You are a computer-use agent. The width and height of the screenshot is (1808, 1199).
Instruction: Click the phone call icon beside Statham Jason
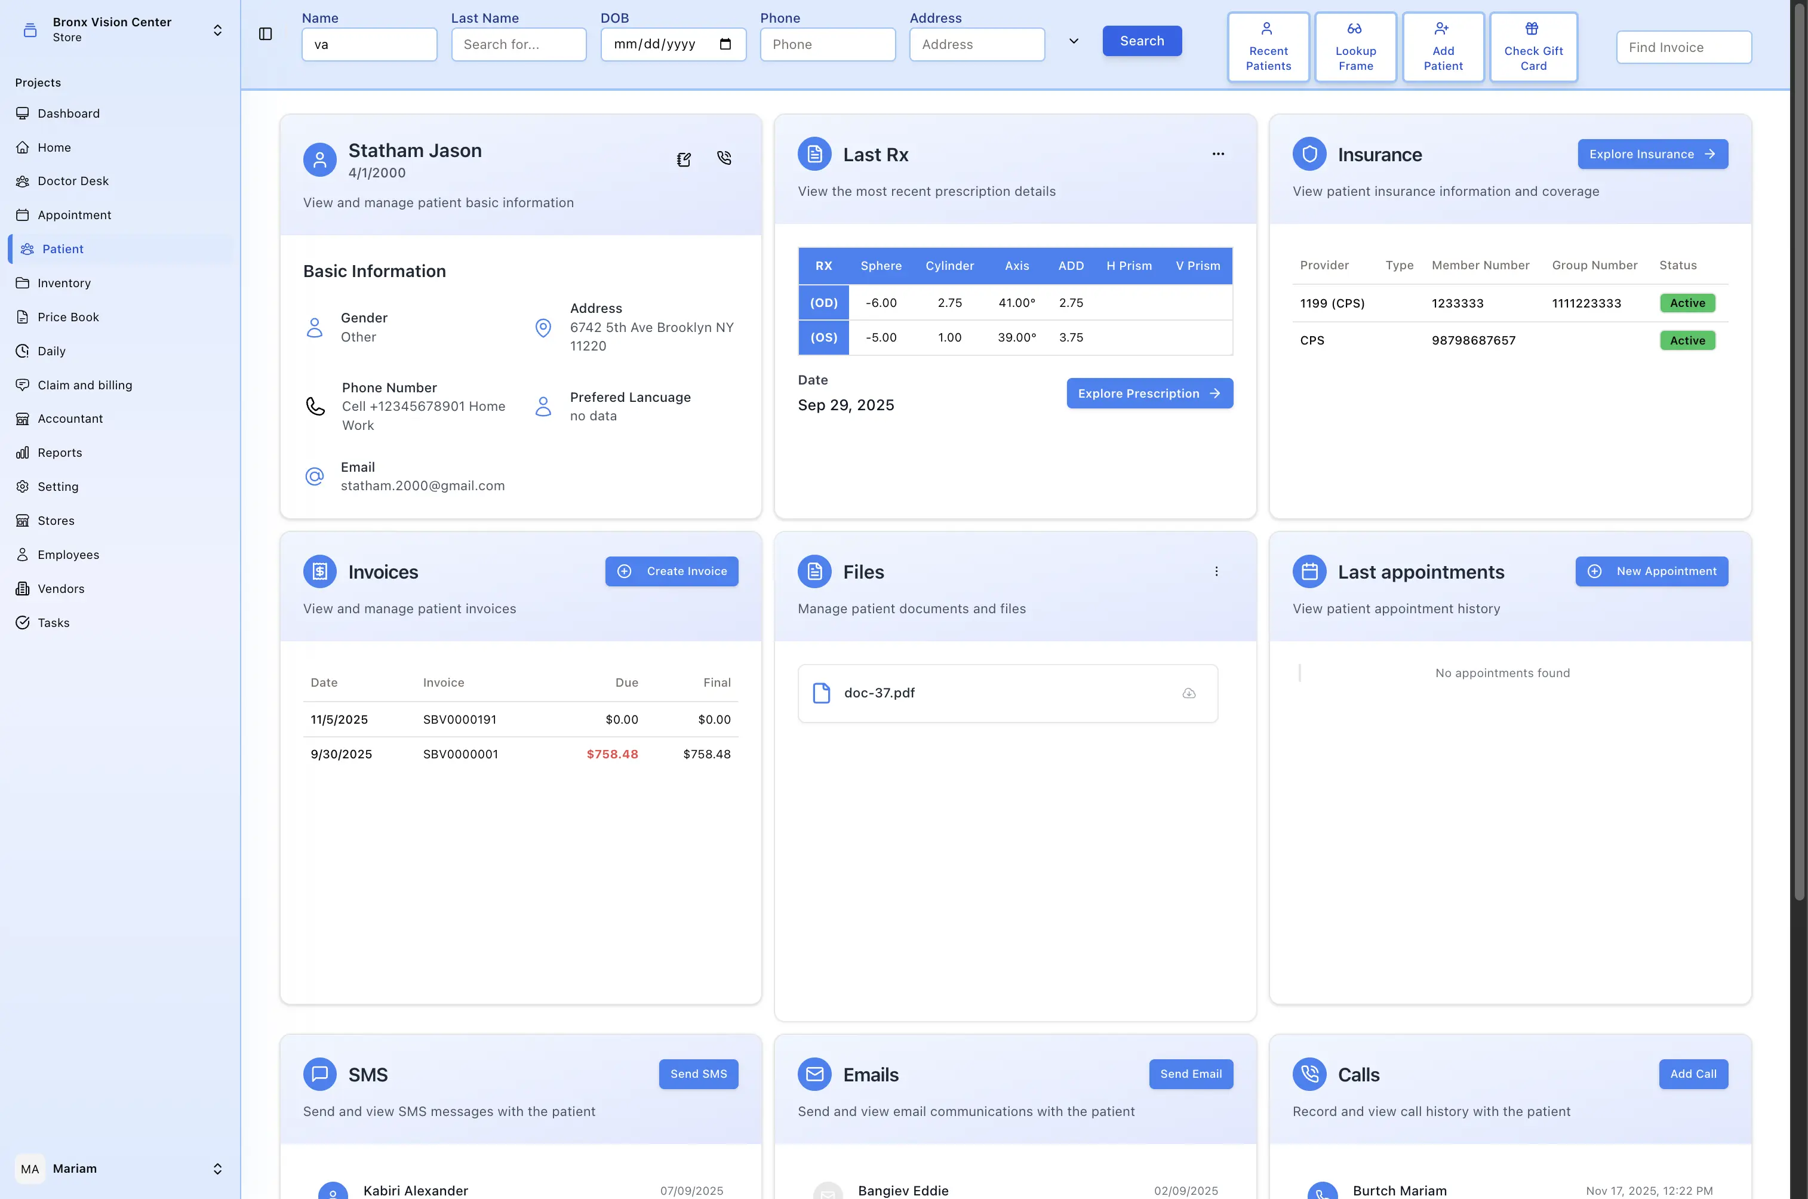[x=724, y=158]
